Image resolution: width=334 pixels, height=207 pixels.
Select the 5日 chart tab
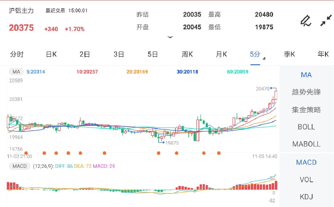(x=153, y=54)
